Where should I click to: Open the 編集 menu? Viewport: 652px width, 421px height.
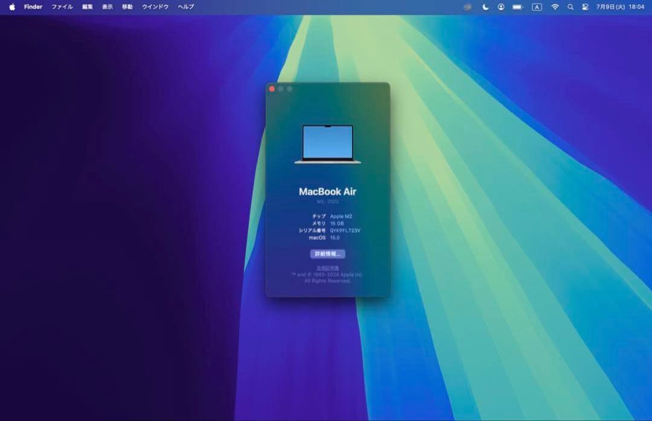pos(88,7)
